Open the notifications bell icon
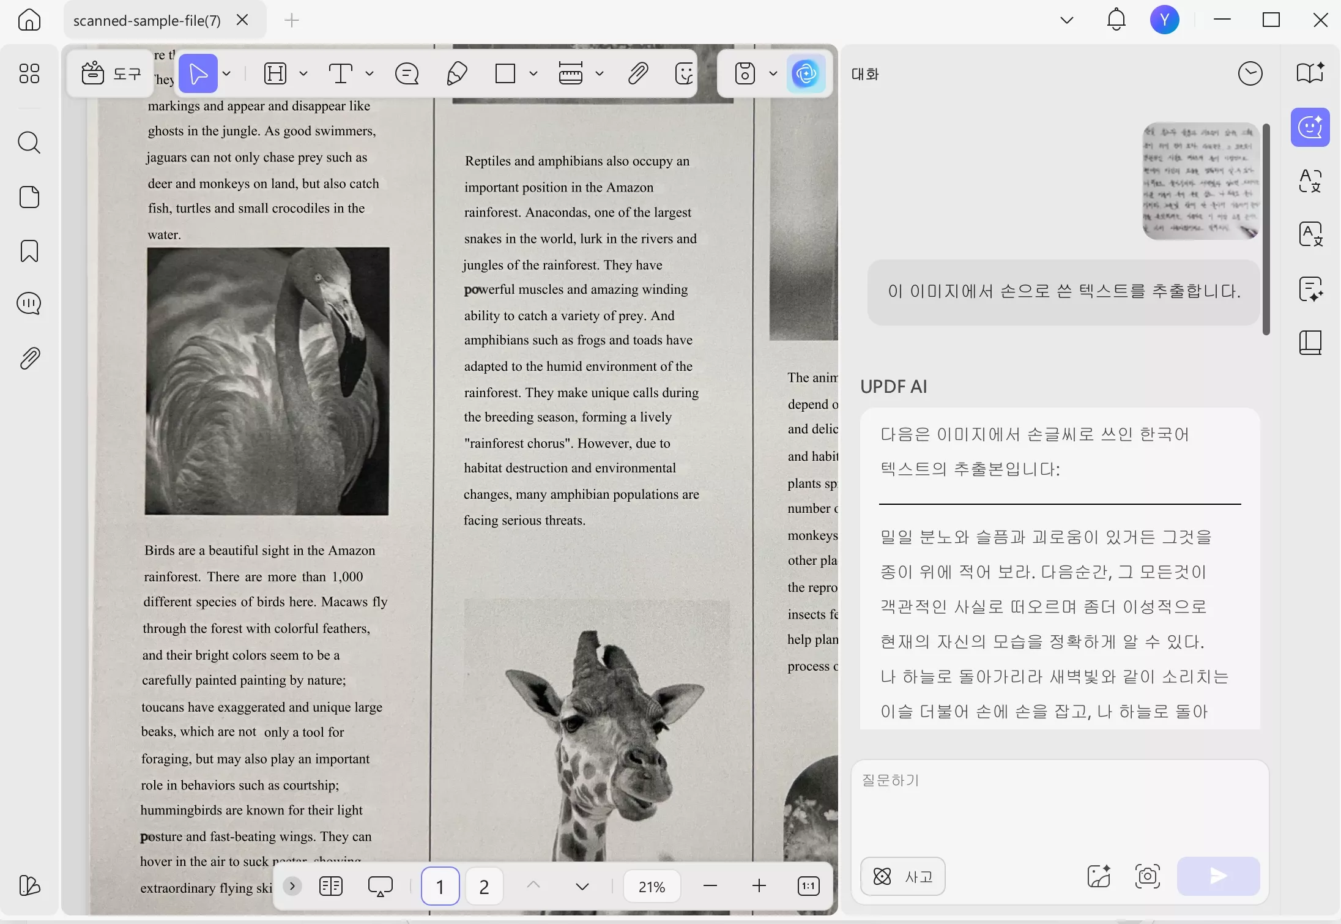 (1116, 20)
